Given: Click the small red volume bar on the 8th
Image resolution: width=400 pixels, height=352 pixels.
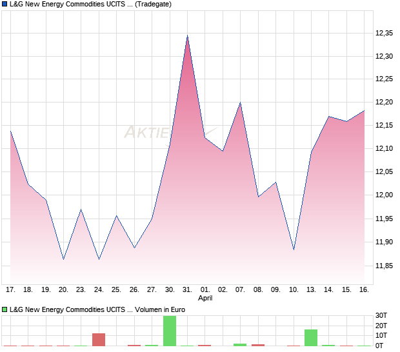Looking at the screenshot, I should click(x=258, y=345).
